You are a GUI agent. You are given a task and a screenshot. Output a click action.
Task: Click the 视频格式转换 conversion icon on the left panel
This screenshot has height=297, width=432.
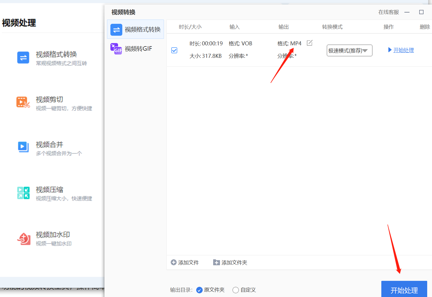click(x=23, y=58)
